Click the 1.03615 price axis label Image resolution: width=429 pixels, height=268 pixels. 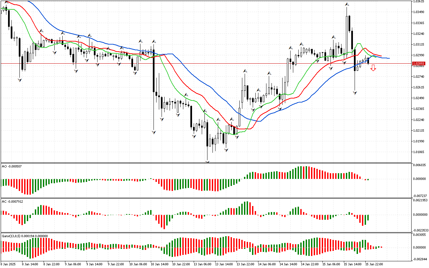419,1
